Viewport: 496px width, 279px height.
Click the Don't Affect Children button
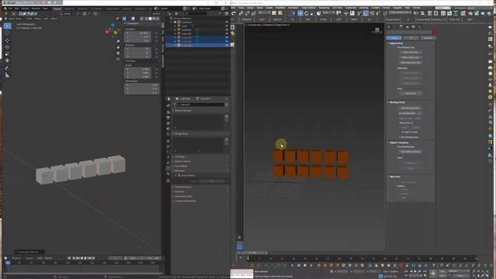[410, 152]
